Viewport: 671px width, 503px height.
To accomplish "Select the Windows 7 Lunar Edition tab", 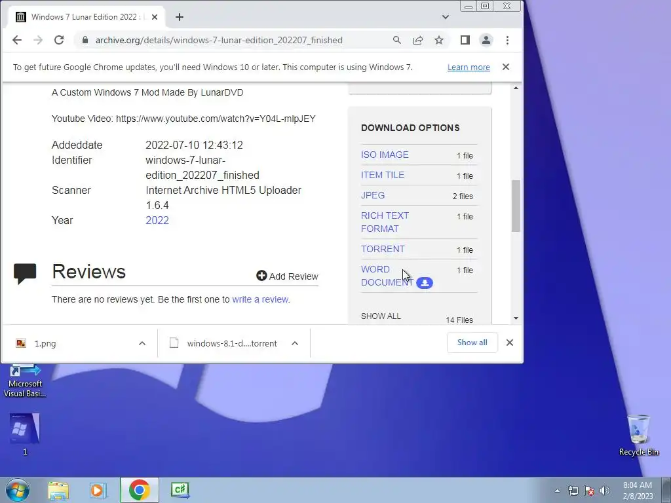I will (x=88, y=17).
